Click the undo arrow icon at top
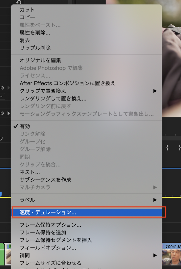 [x=19, y=2]
